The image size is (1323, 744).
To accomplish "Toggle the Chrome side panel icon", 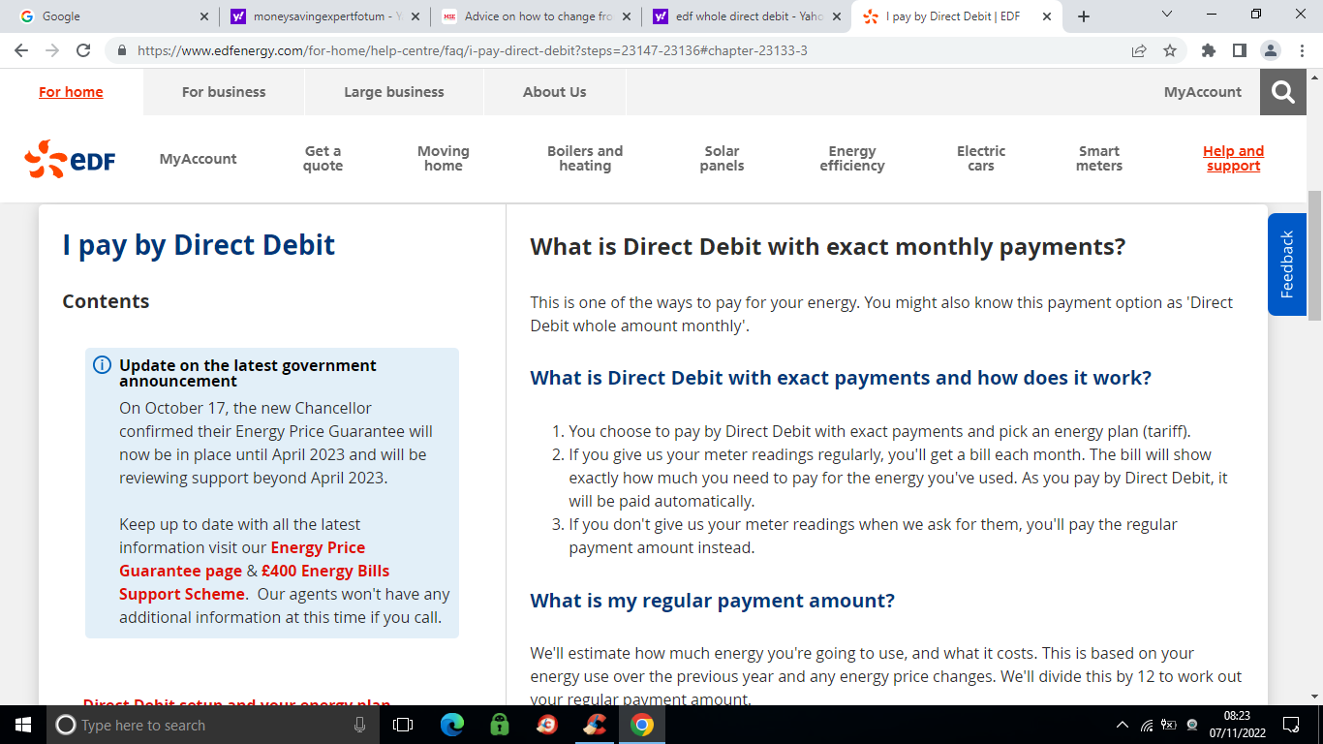I will pyautogui.click(x=1239, y=50).
